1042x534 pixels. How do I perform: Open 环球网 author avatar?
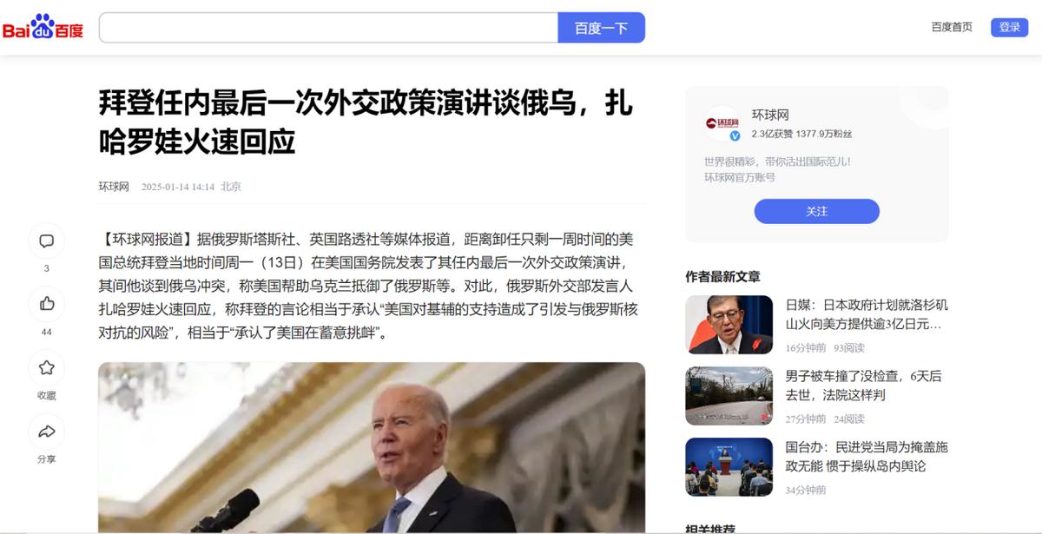pyautogui.click(x=722, y=123)
